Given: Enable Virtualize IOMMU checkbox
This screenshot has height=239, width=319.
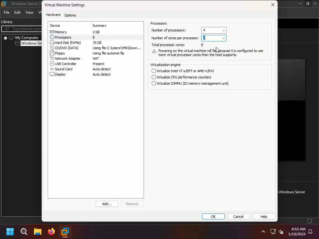Looking at the screenshot, I should (x=154, y=83).
